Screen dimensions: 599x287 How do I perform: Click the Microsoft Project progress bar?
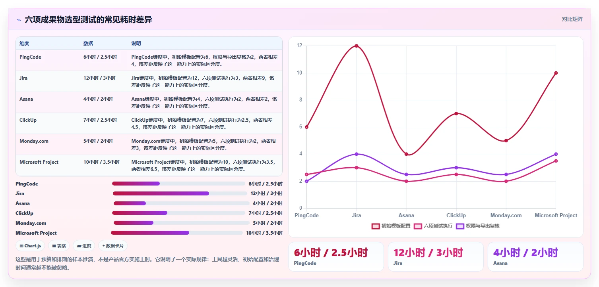coord(177,233)
